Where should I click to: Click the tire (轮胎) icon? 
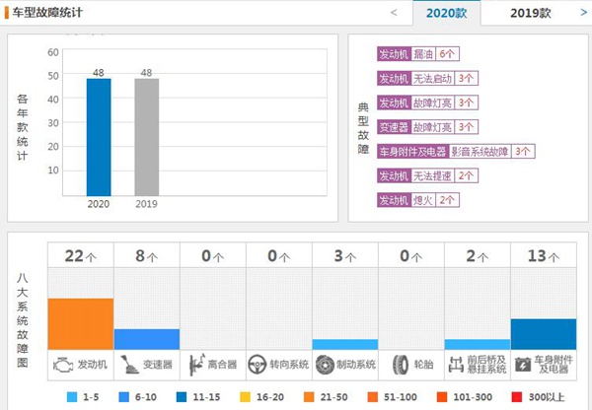point(400,364)
